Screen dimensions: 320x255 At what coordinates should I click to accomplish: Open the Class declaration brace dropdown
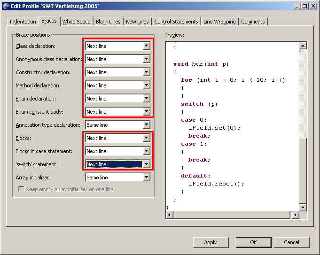click(x=147, y=46)
